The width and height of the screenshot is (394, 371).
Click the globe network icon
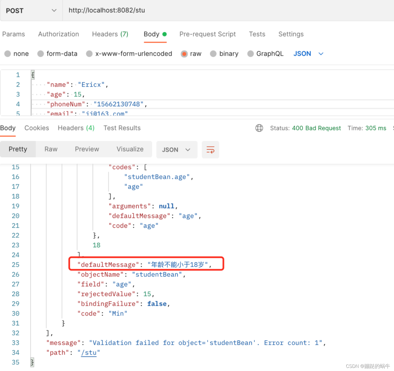259,128
